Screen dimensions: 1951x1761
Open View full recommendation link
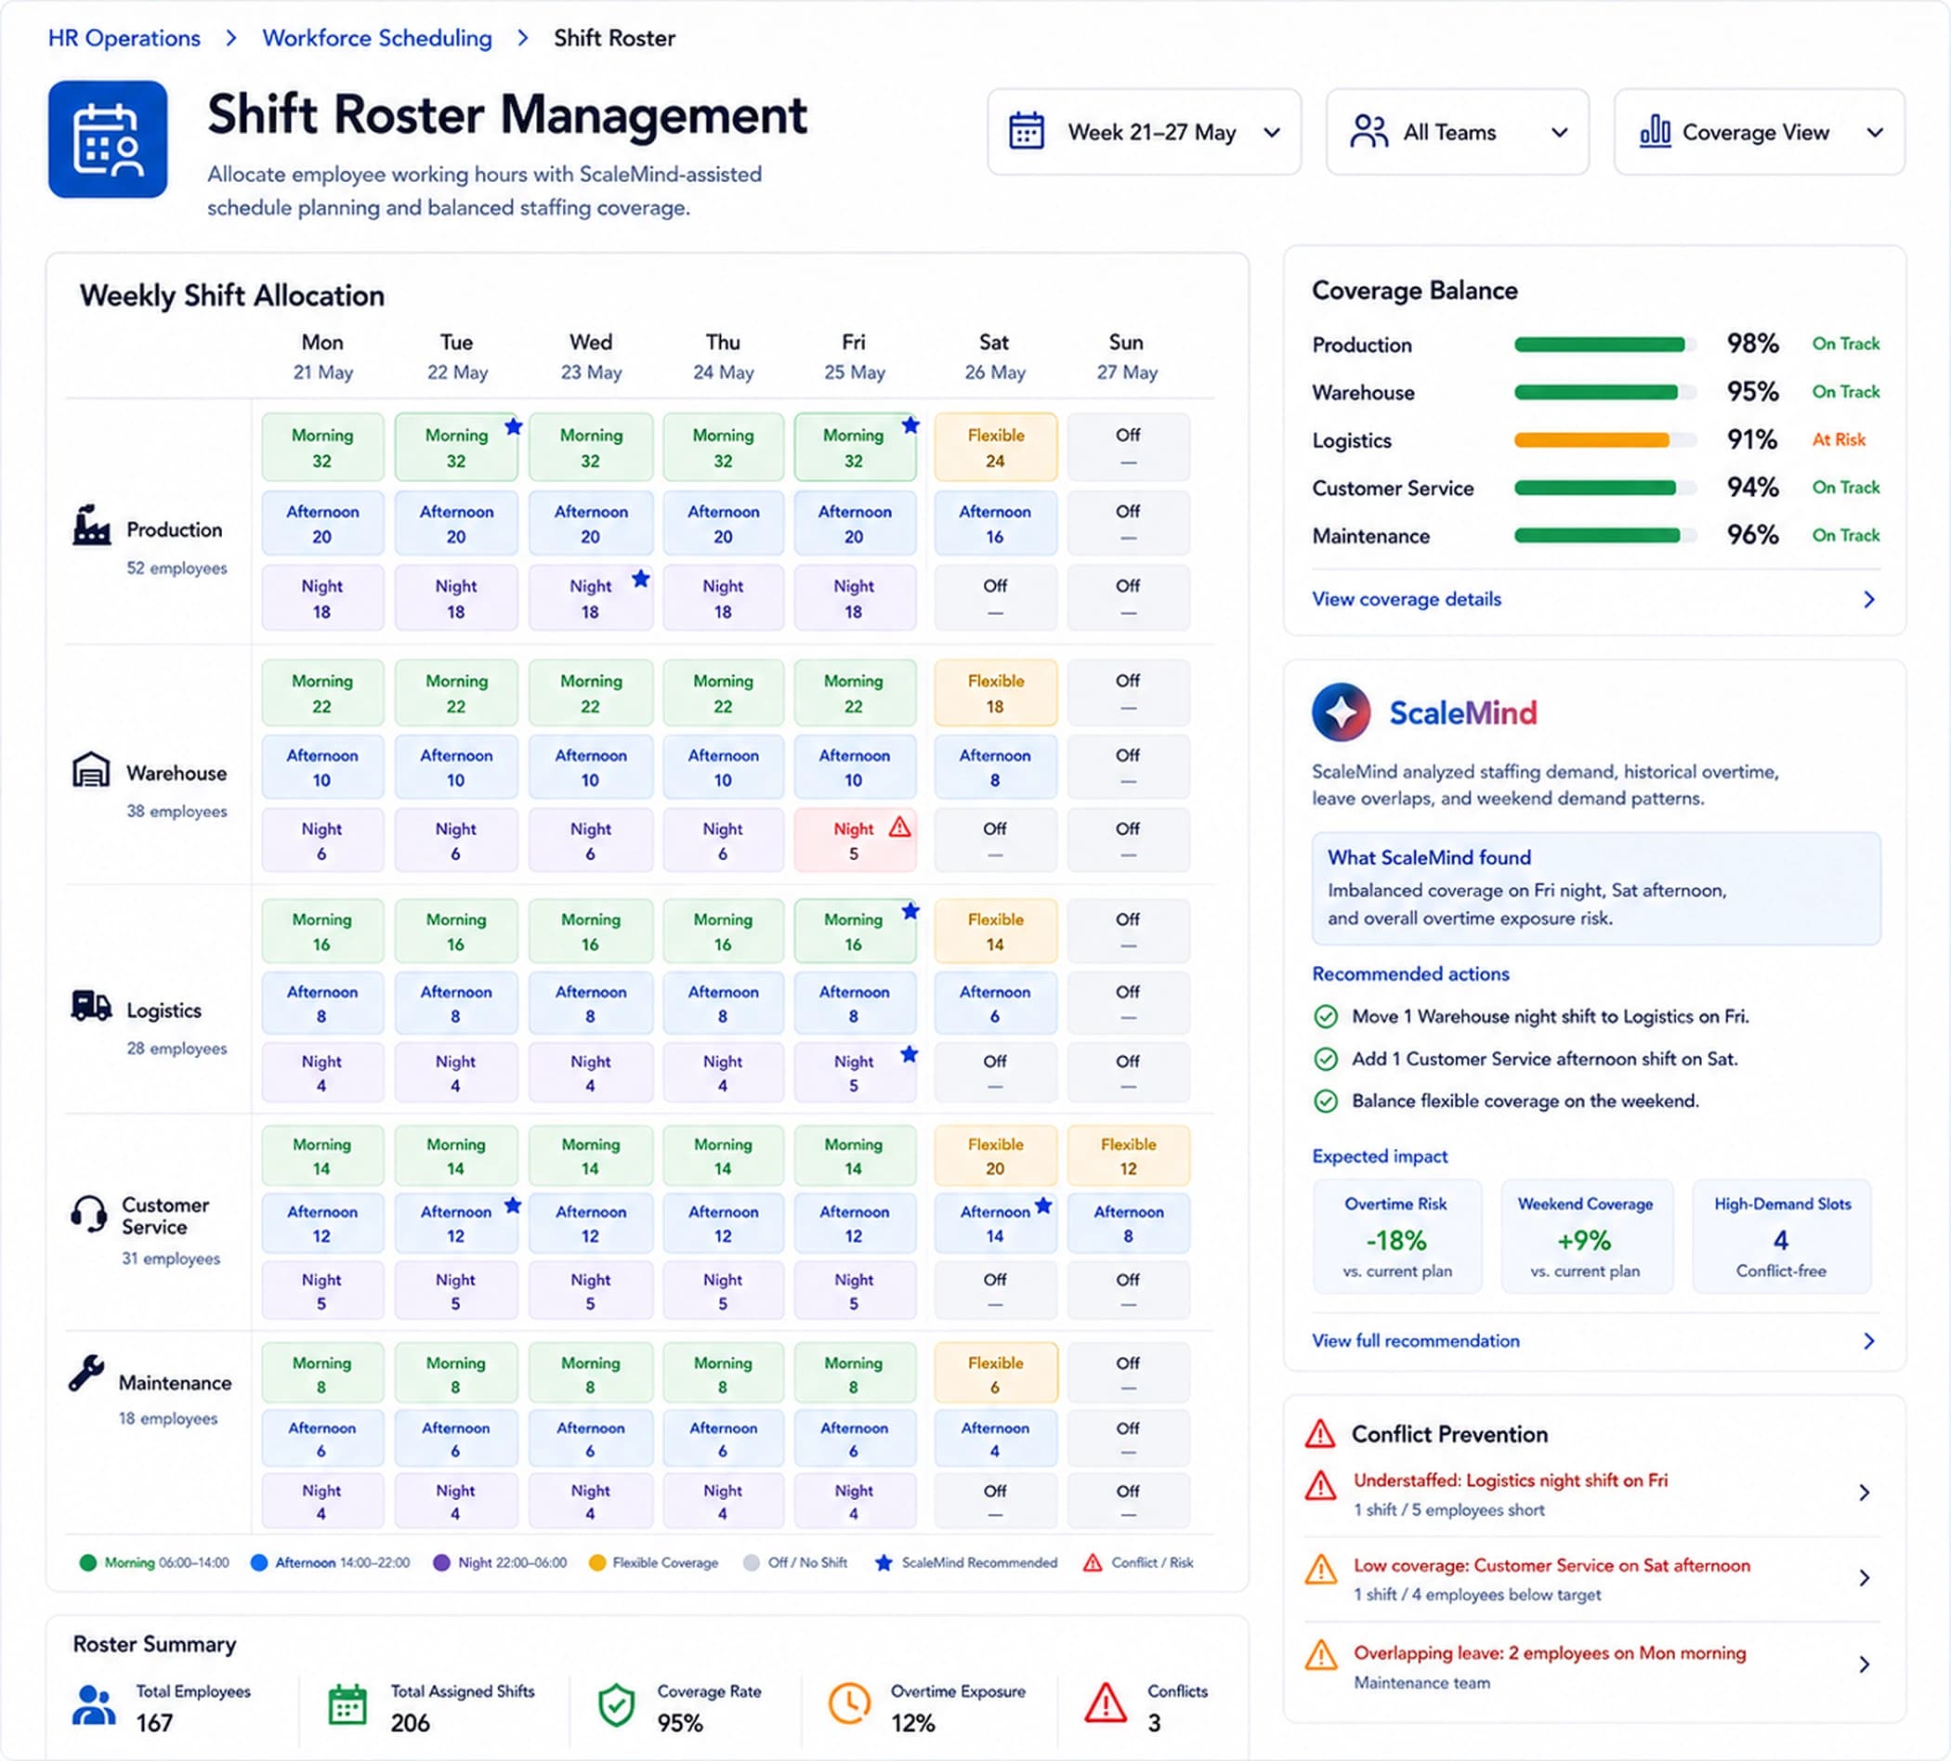point(1416,1340)
